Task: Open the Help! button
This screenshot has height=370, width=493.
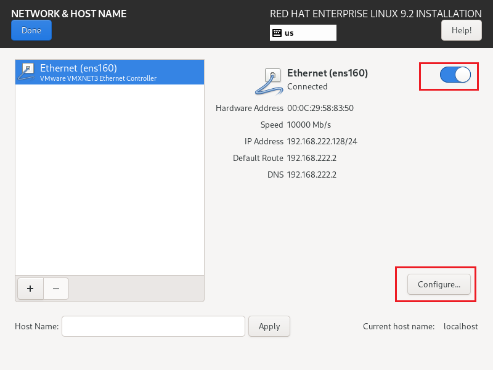Action: tap(461, 30)
